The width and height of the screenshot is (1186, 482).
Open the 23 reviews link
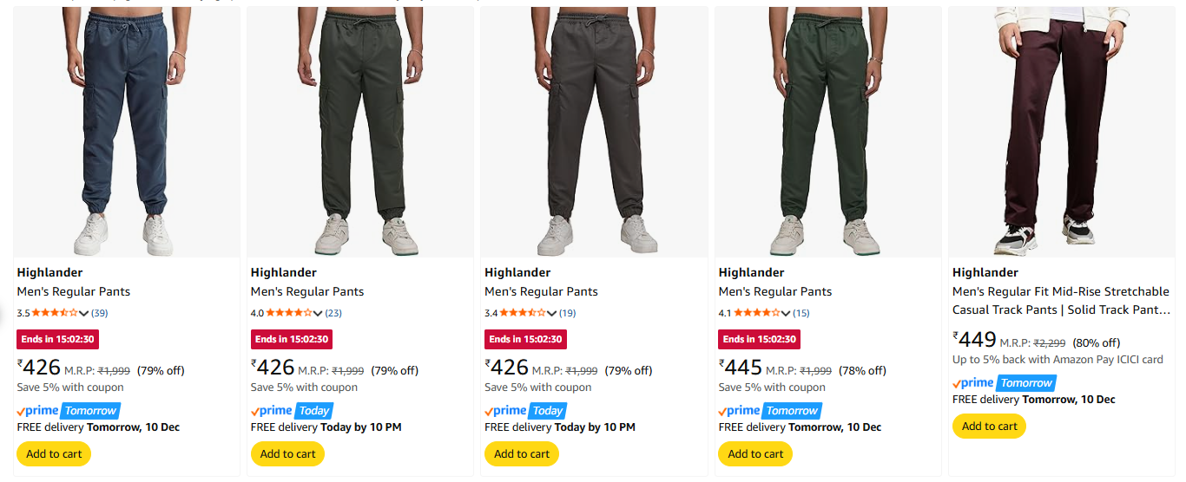tap(333, 313)
